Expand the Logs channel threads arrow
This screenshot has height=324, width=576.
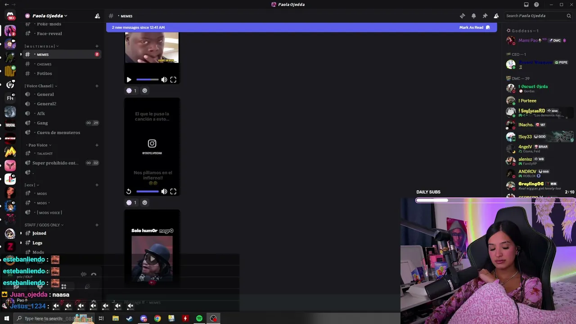tap(21, 243)
